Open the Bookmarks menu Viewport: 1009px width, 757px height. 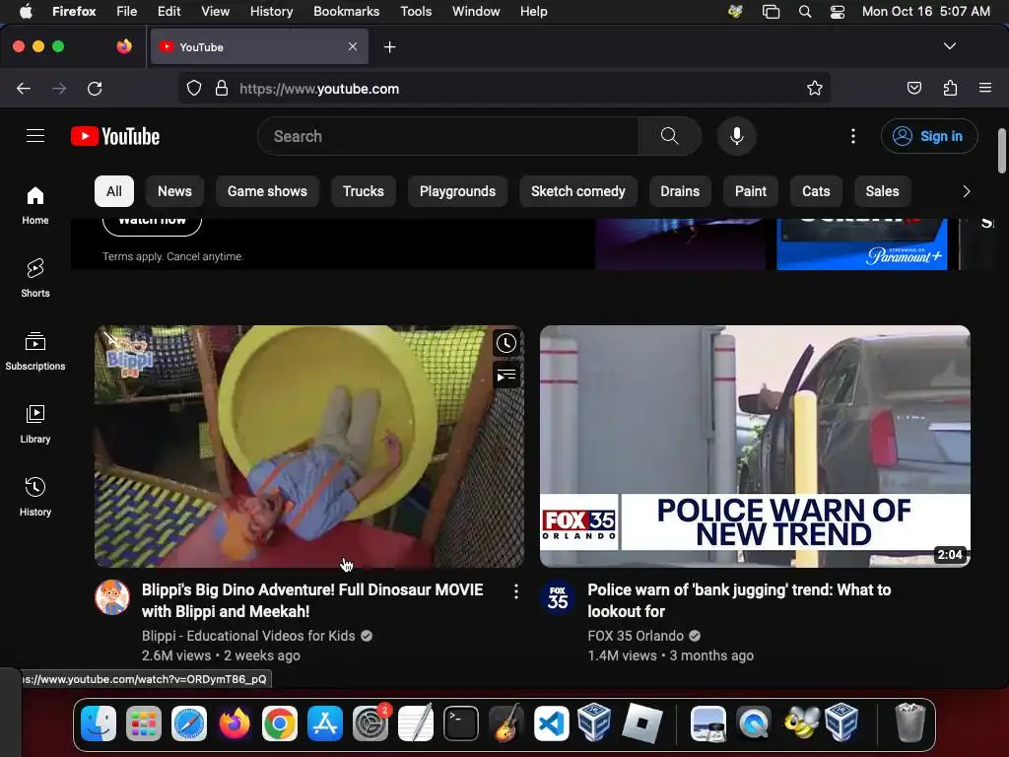pyautogui.click(x=346, y=12)
